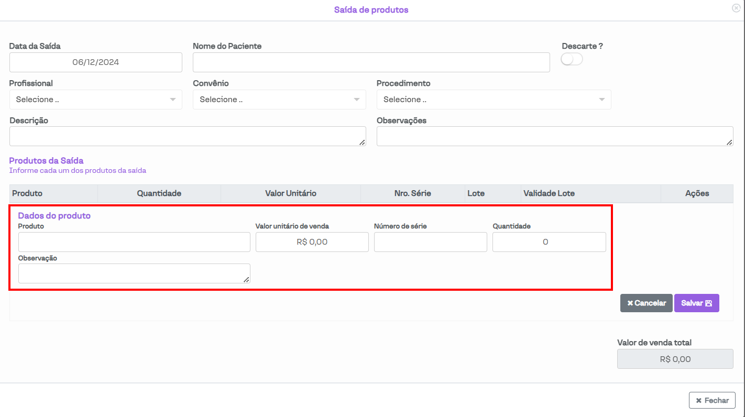745x417 pixels.
Task: Toggle the Descarte switch
Action: pos(572,60)
